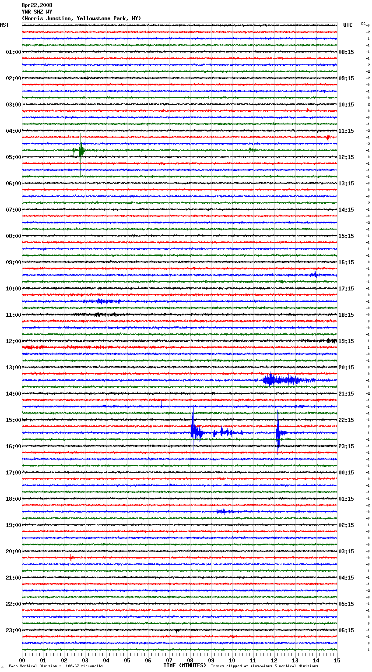Image resolution: width=372 pixels, height=672 pixels.
Task: Click the date label Apr22,2008
Action: 37,5
